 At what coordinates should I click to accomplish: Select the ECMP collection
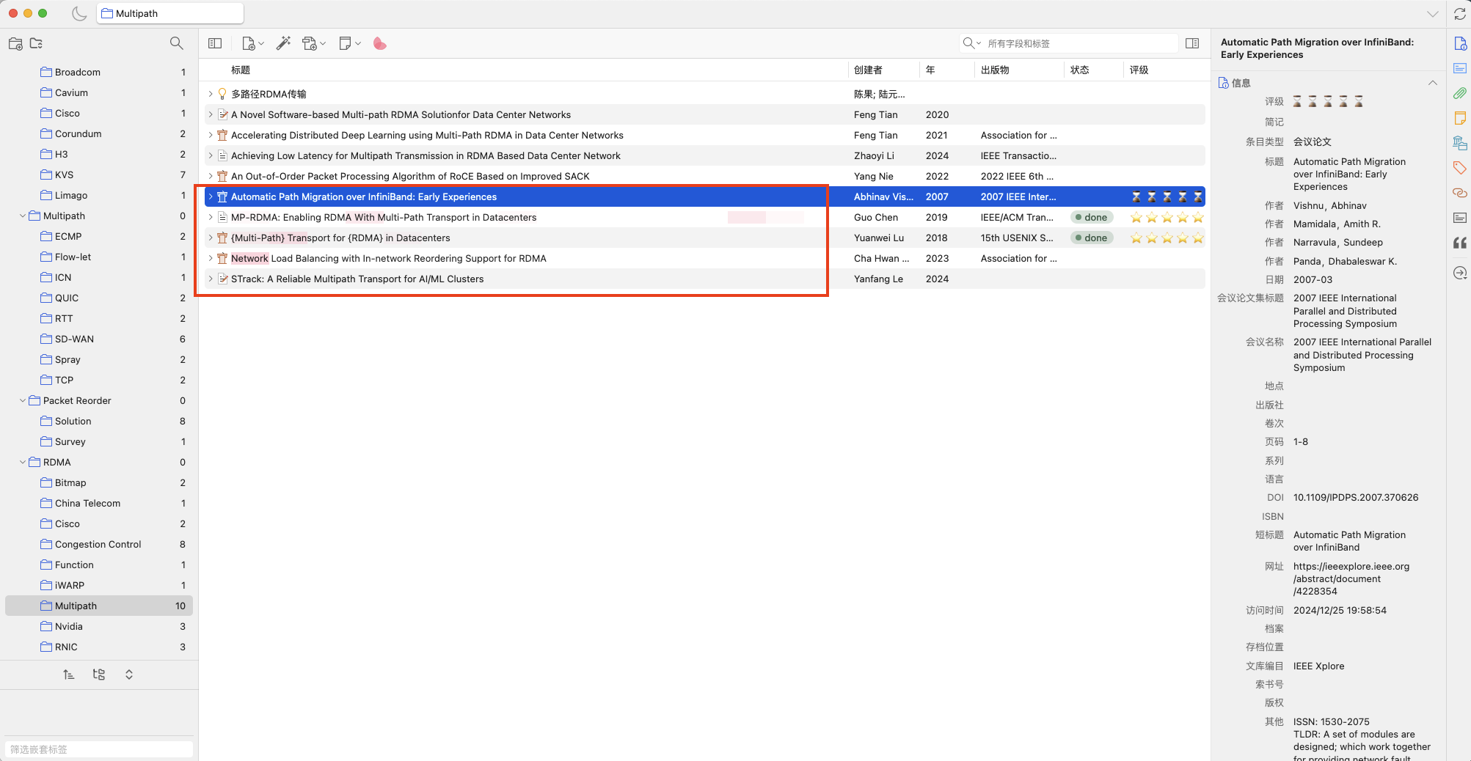(x=99, y=236)
